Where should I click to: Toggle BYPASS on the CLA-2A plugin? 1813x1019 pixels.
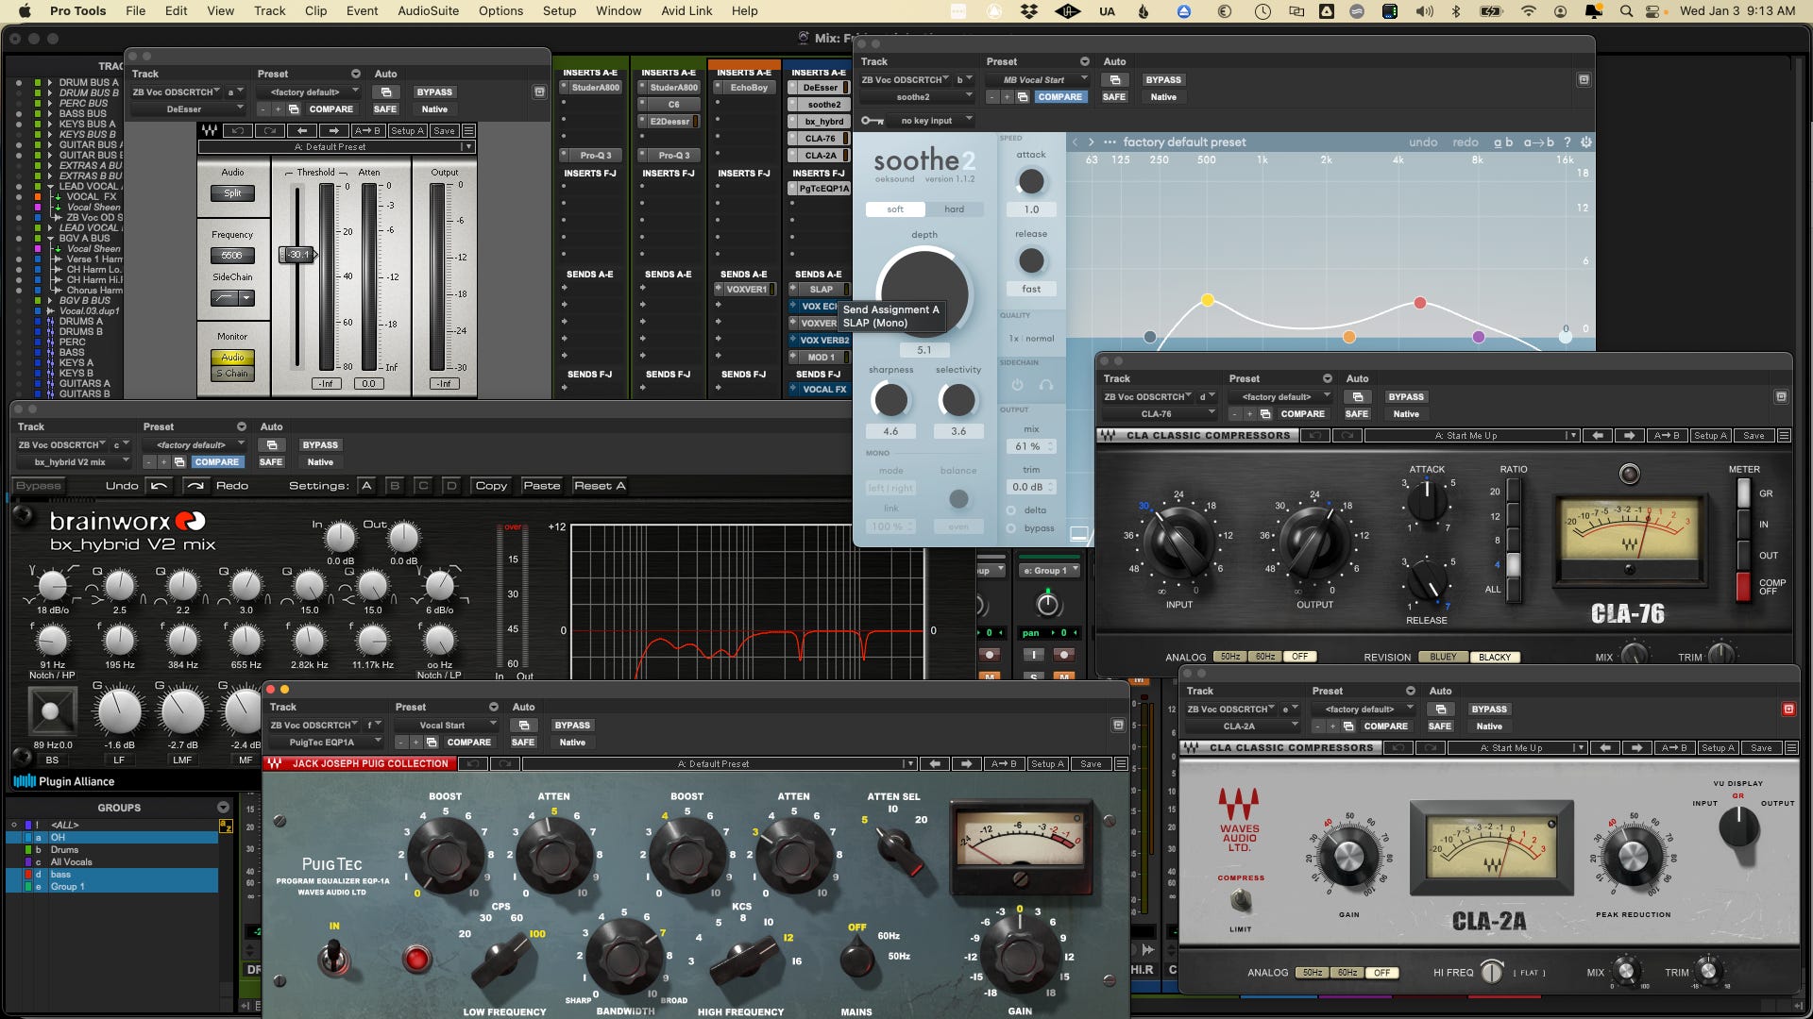tap(1489, 710)
